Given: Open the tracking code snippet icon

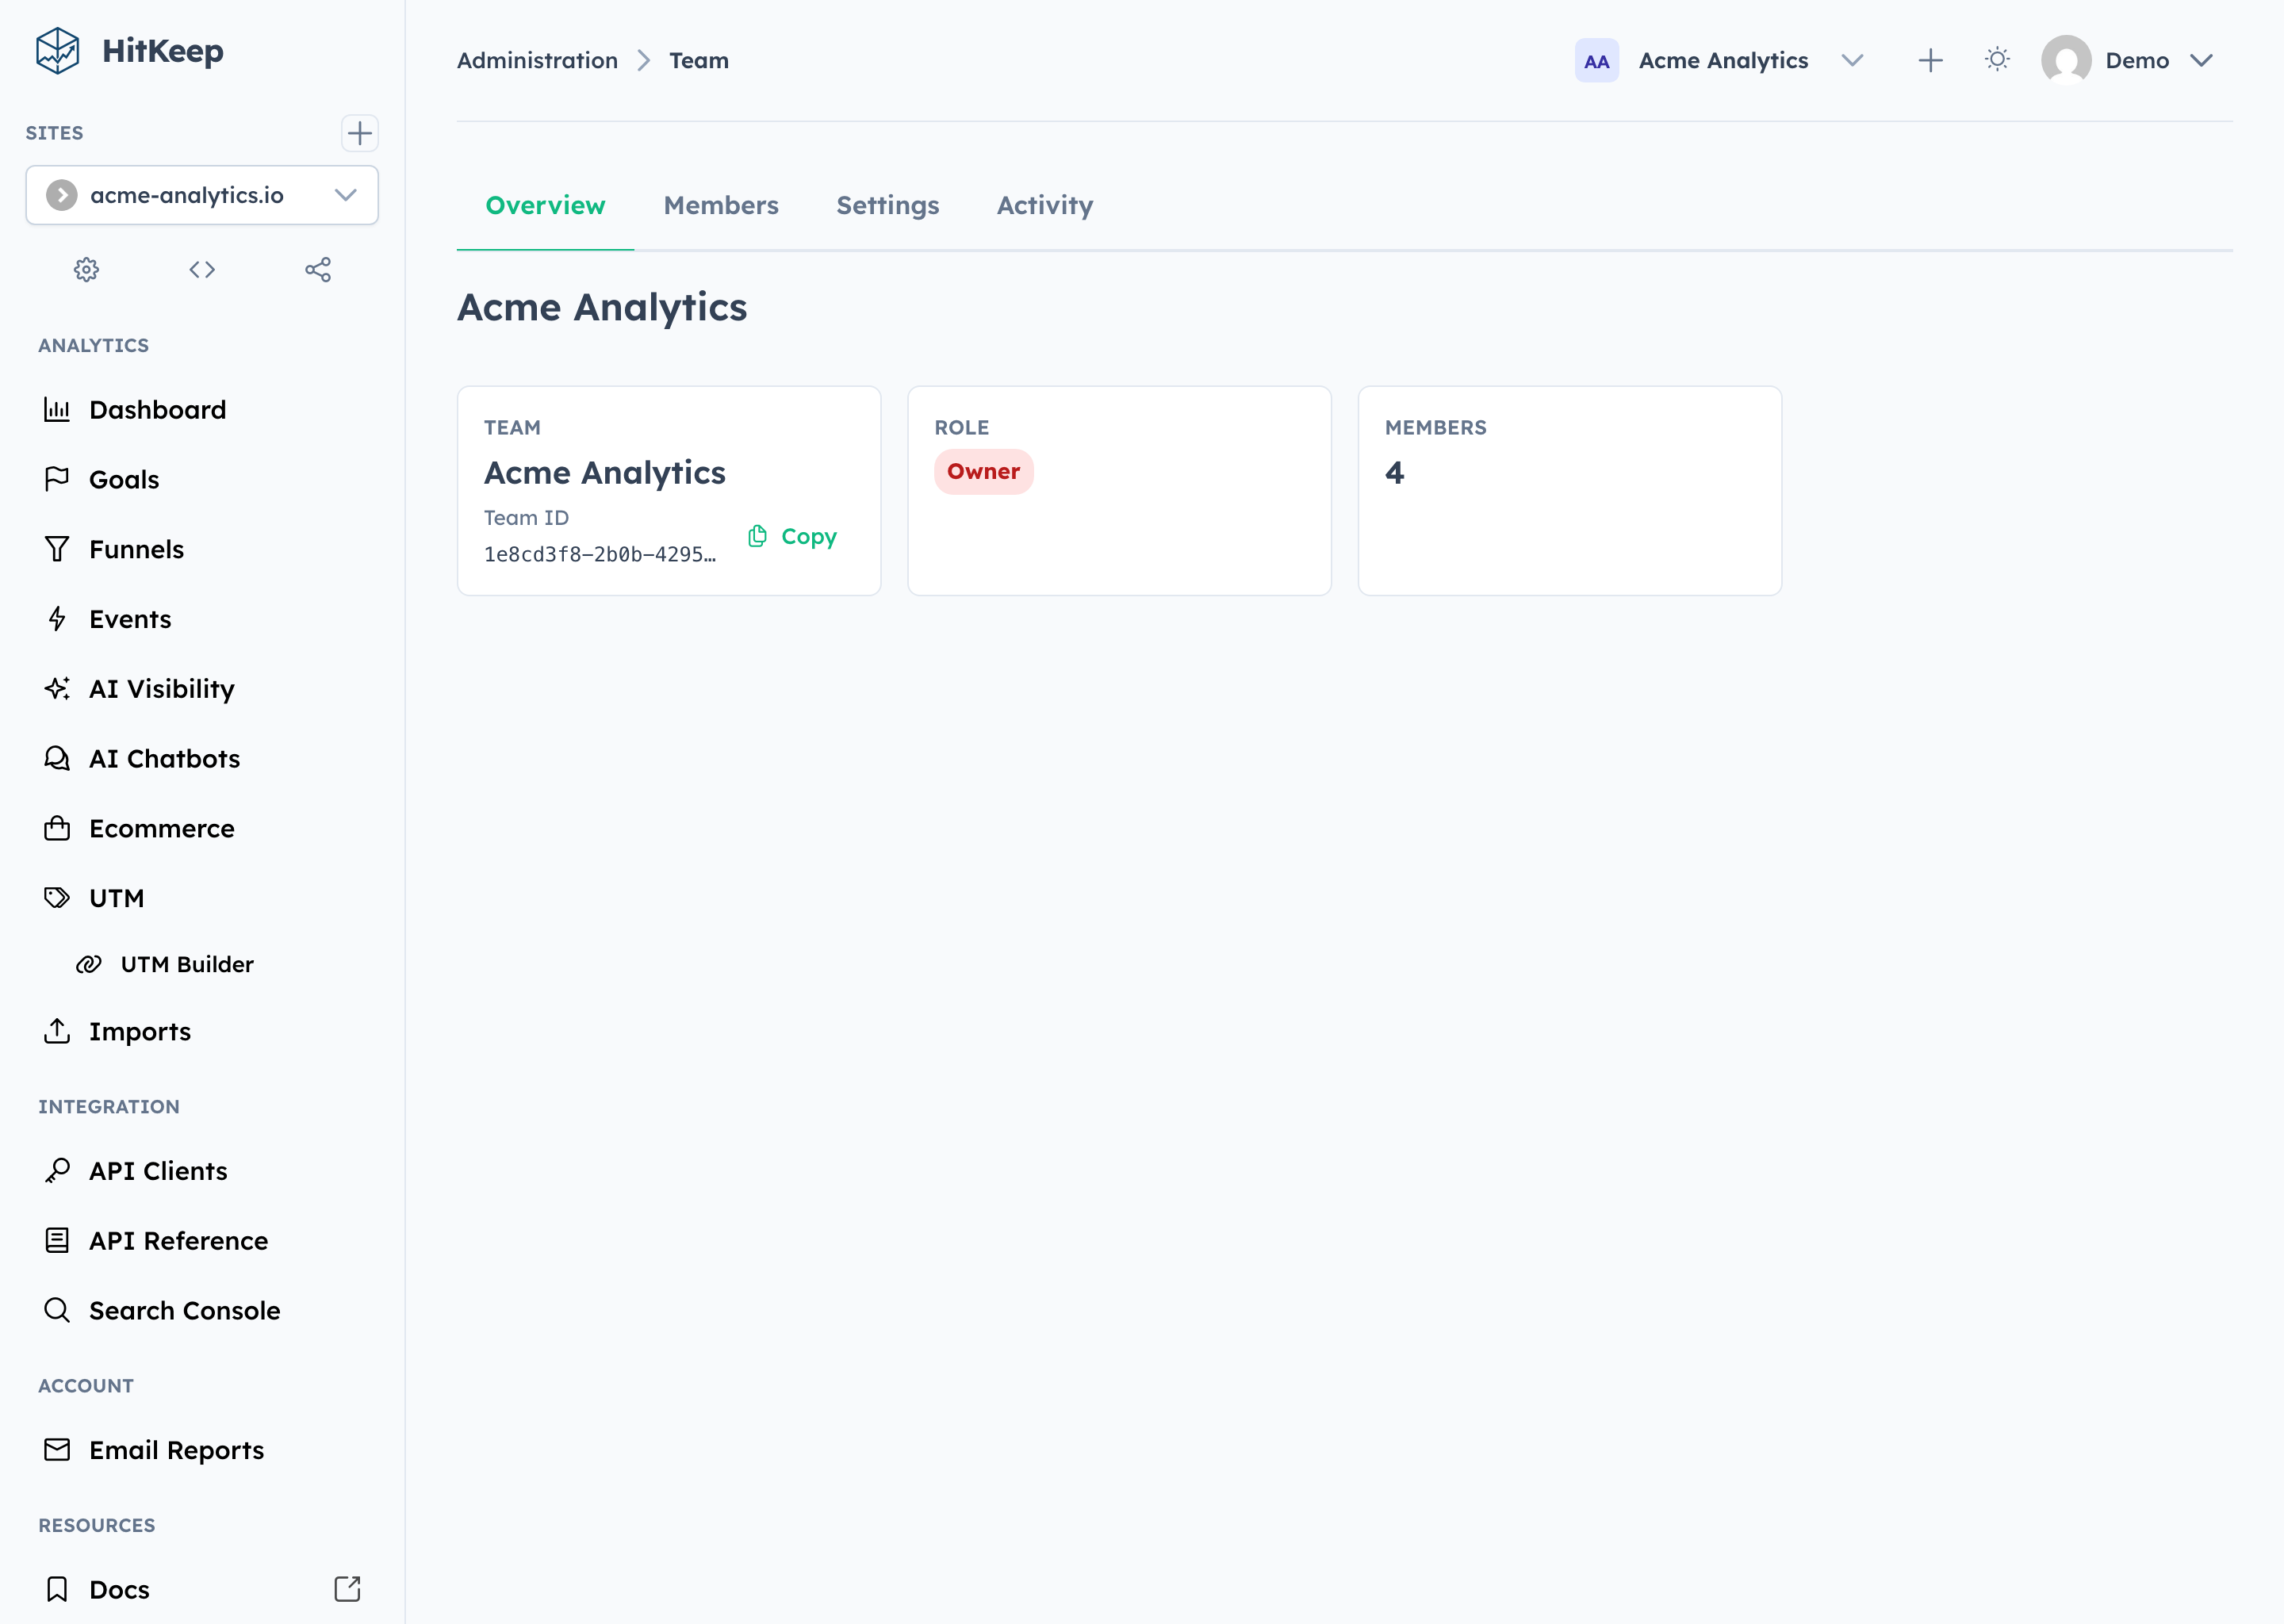Looking at the screenshot, I should coord(202,270).
